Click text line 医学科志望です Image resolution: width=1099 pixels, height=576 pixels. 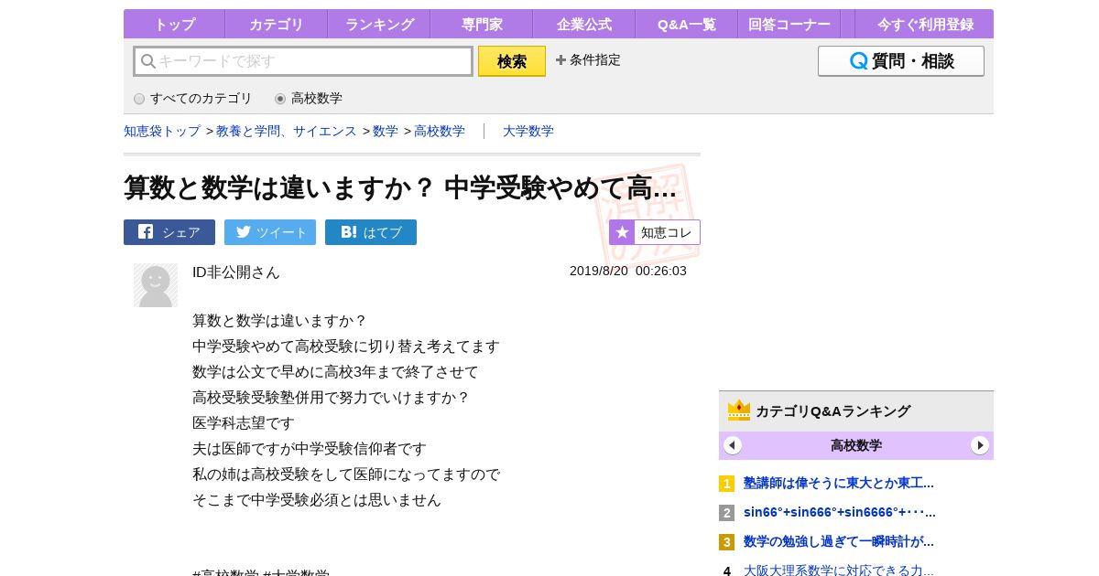click(x=244, y=423)
